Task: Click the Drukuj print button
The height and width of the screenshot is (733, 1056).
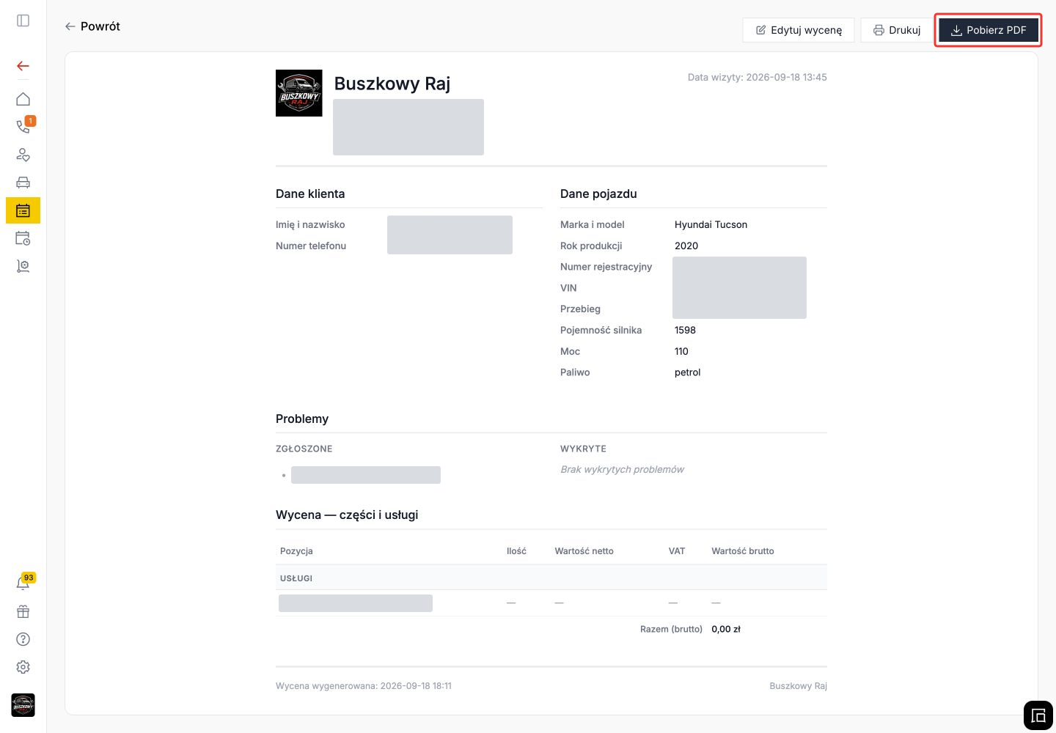Action: pos(896,30)
